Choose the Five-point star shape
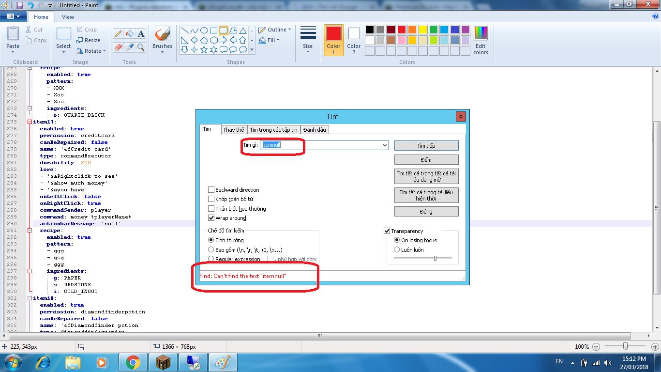 [x=204, y=50]
